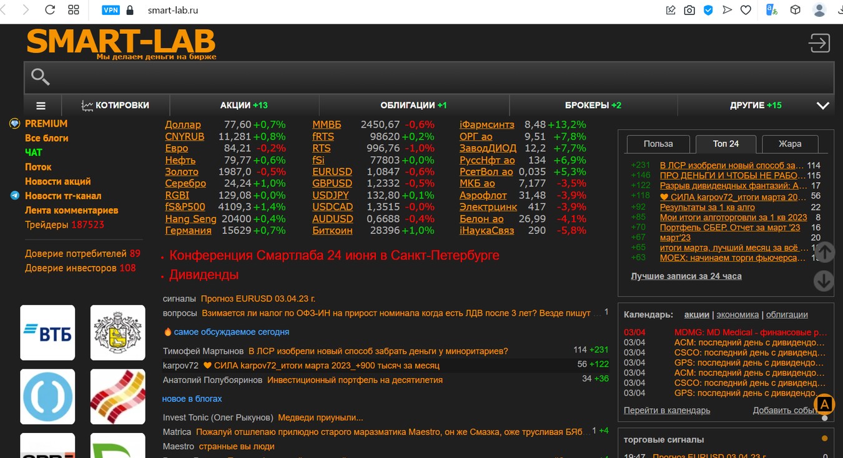Open the Биткоин quote link
This screenshot has width=843, height=458.
coord(332,230)
